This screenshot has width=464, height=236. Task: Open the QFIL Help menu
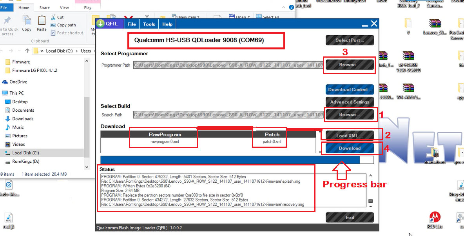pos(167,24)
